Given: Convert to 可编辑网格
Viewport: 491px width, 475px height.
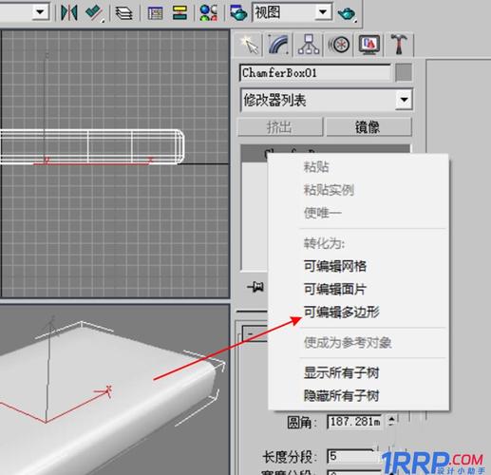Looking at the screenshot, I should (x=335, y=266).
